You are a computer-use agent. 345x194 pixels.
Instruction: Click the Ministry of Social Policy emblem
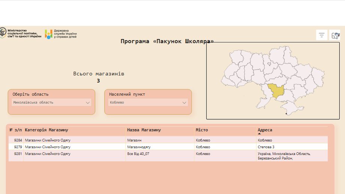(3, 33)
